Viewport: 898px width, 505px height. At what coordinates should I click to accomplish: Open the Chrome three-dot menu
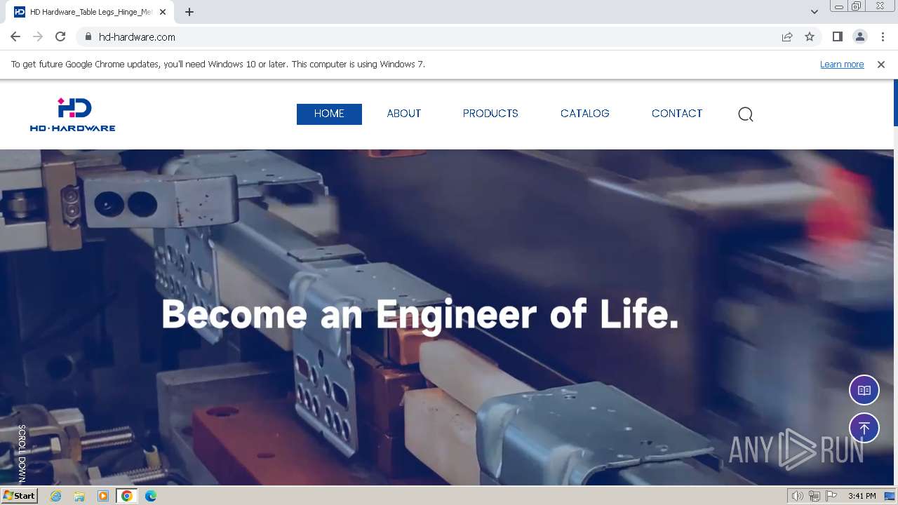pyautogui.click(x=883, y=36)
